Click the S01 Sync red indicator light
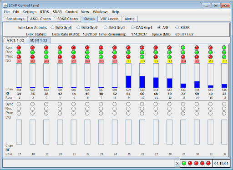Image resolution: width=233 pixels, height=170 pixels. [x=19, y=48]
